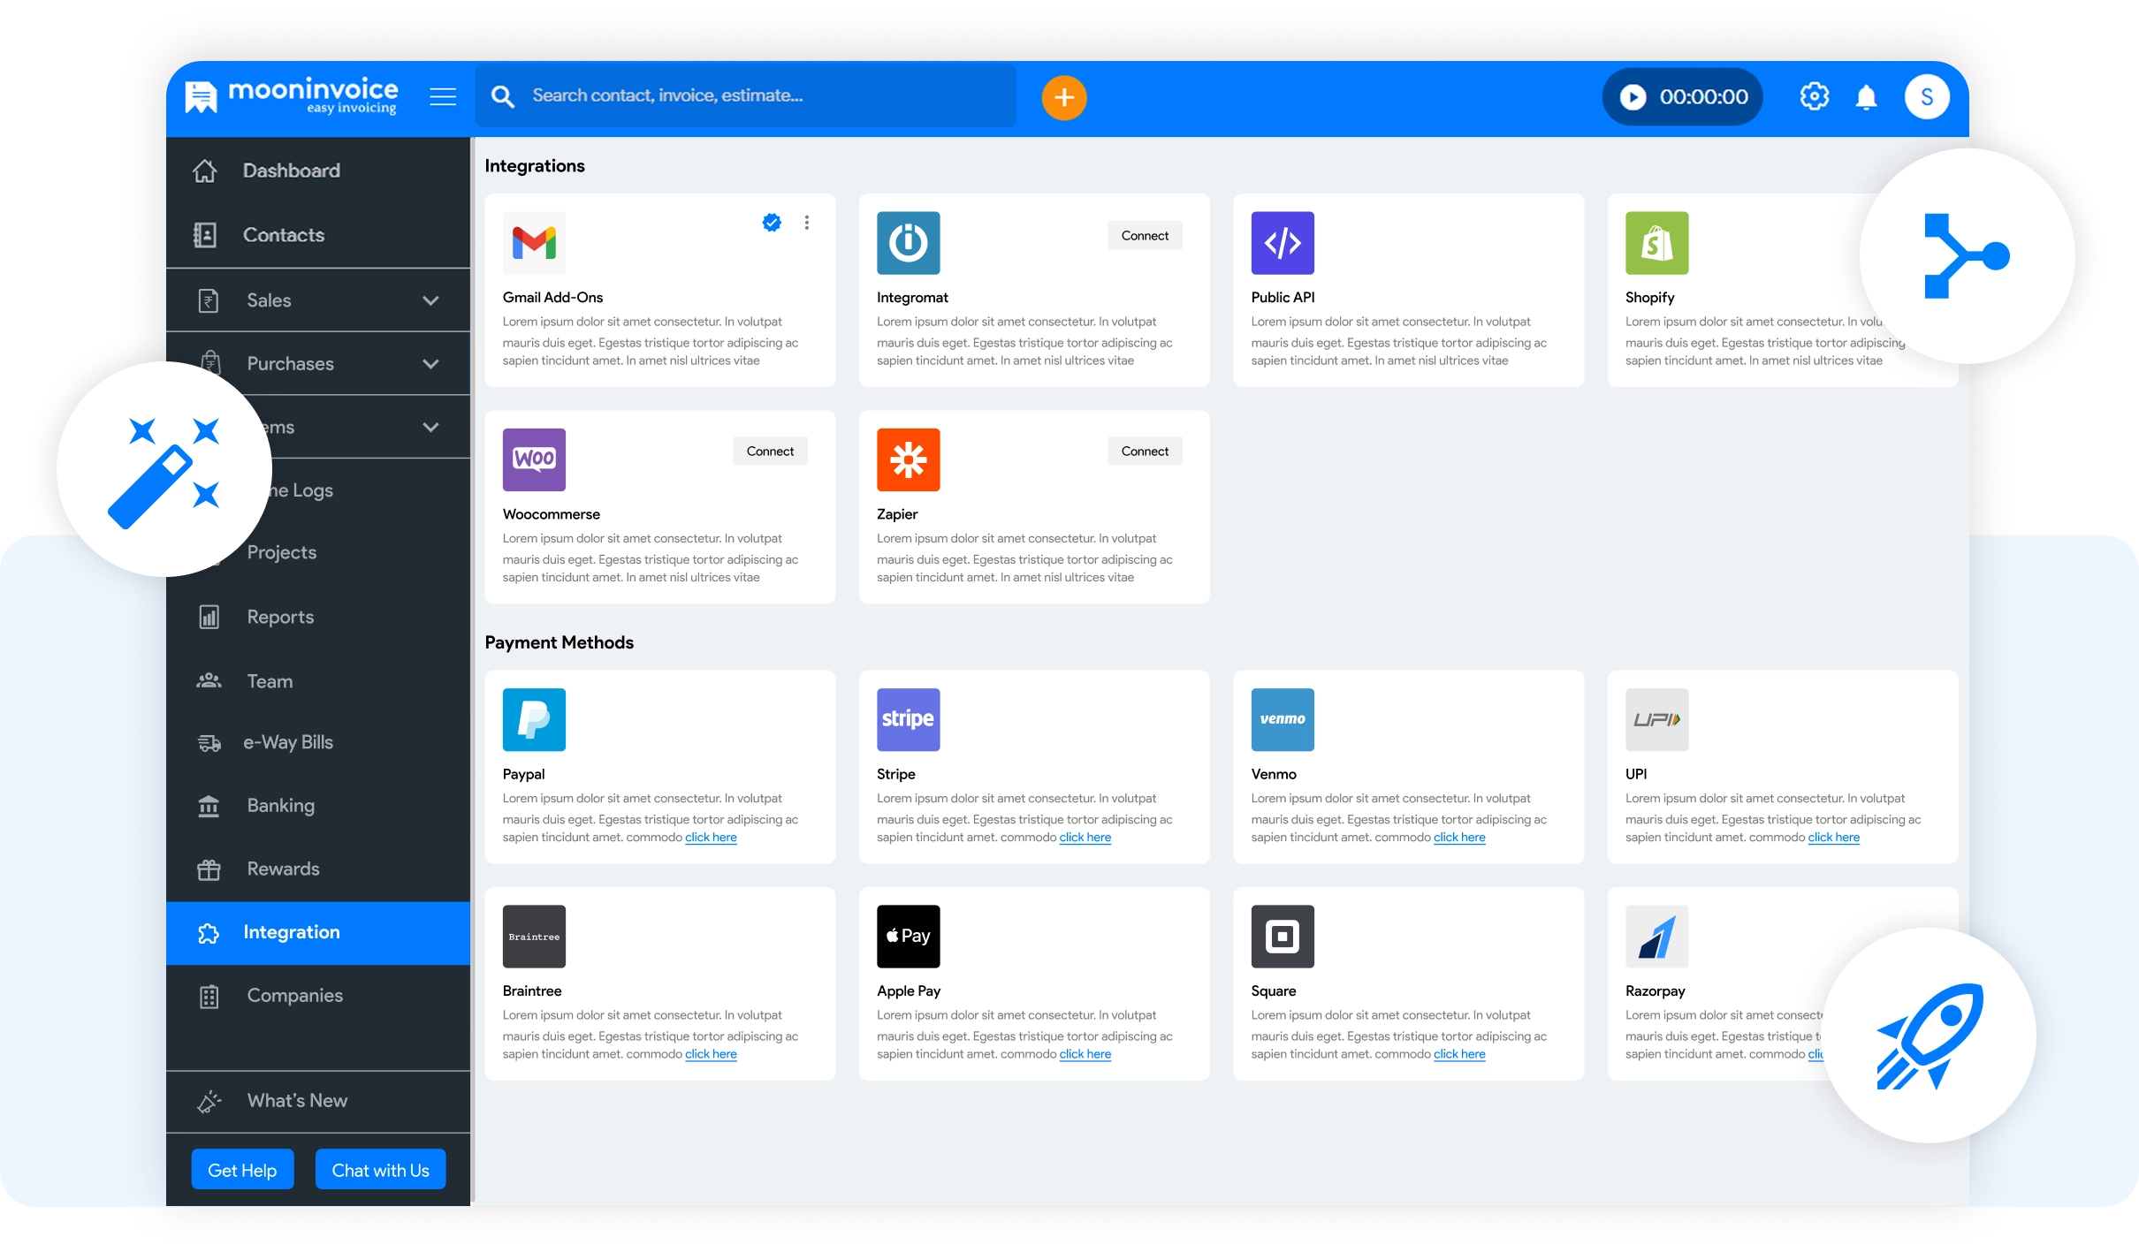Expand the Items menu chevron
This screenshot has height=1252, width=2139.
pyautogui.click(x=430, y=428)
